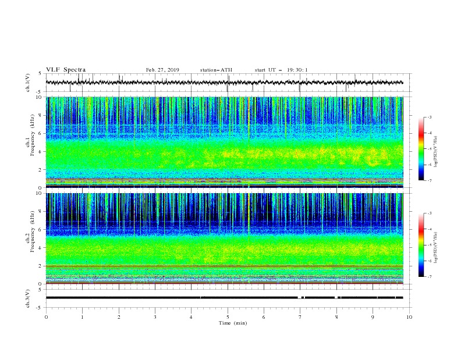Click the "-7" tick on ch.1 color bar
This screenshot has width=461, height=356.
coord(430,180)
